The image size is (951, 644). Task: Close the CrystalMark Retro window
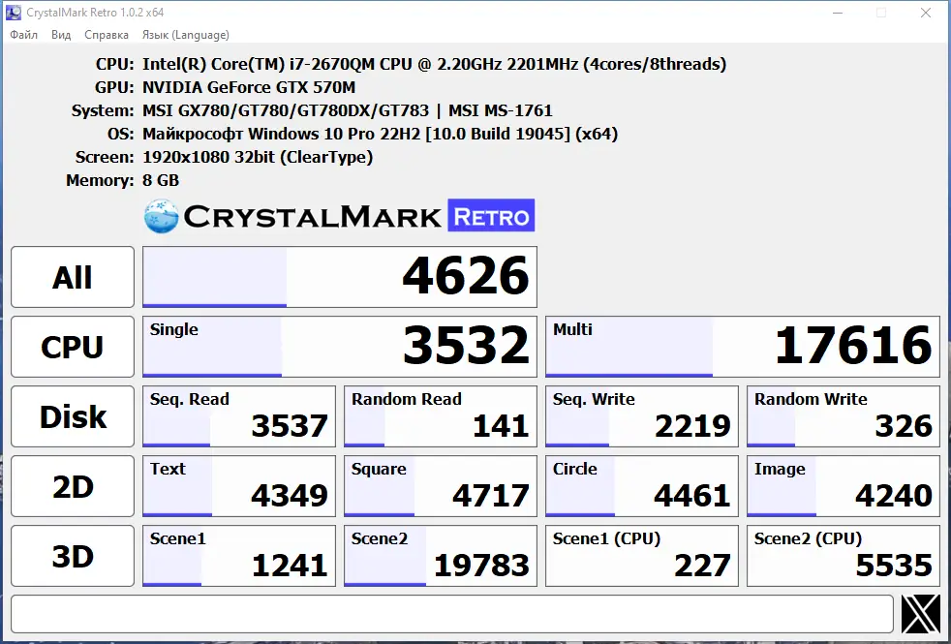pyautogui.click(x=926, y=13)
